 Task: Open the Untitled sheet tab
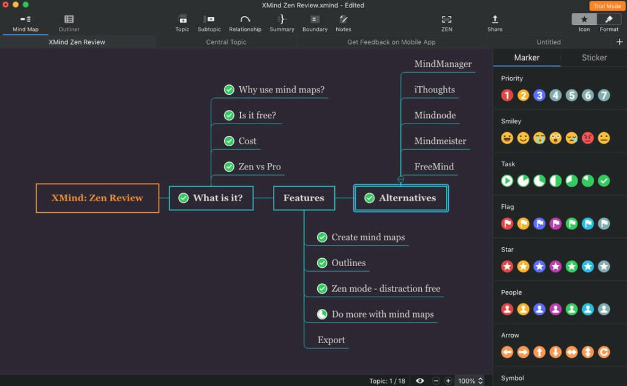548,42
